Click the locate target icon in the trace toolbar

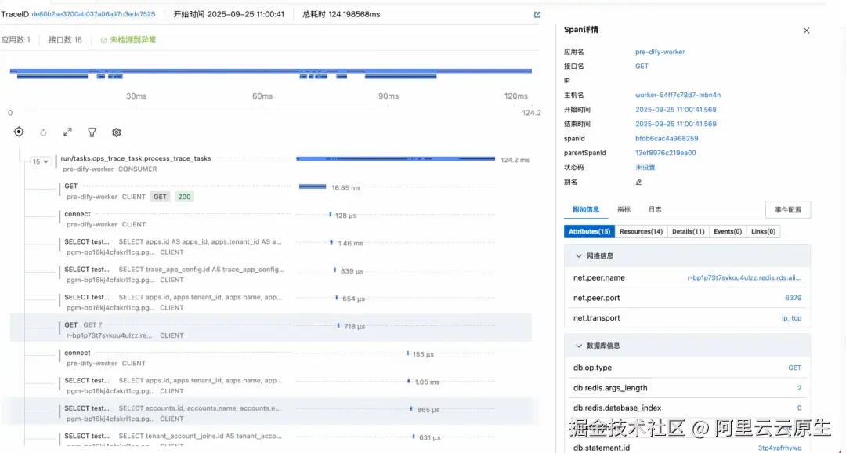coord(19,132)
